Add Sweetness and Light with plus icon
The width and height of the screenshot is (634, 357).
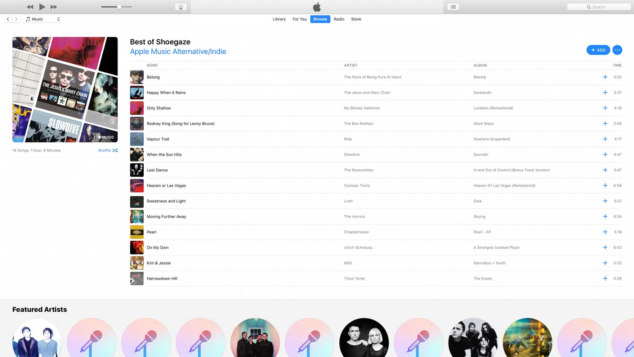[x=605, y=201]
